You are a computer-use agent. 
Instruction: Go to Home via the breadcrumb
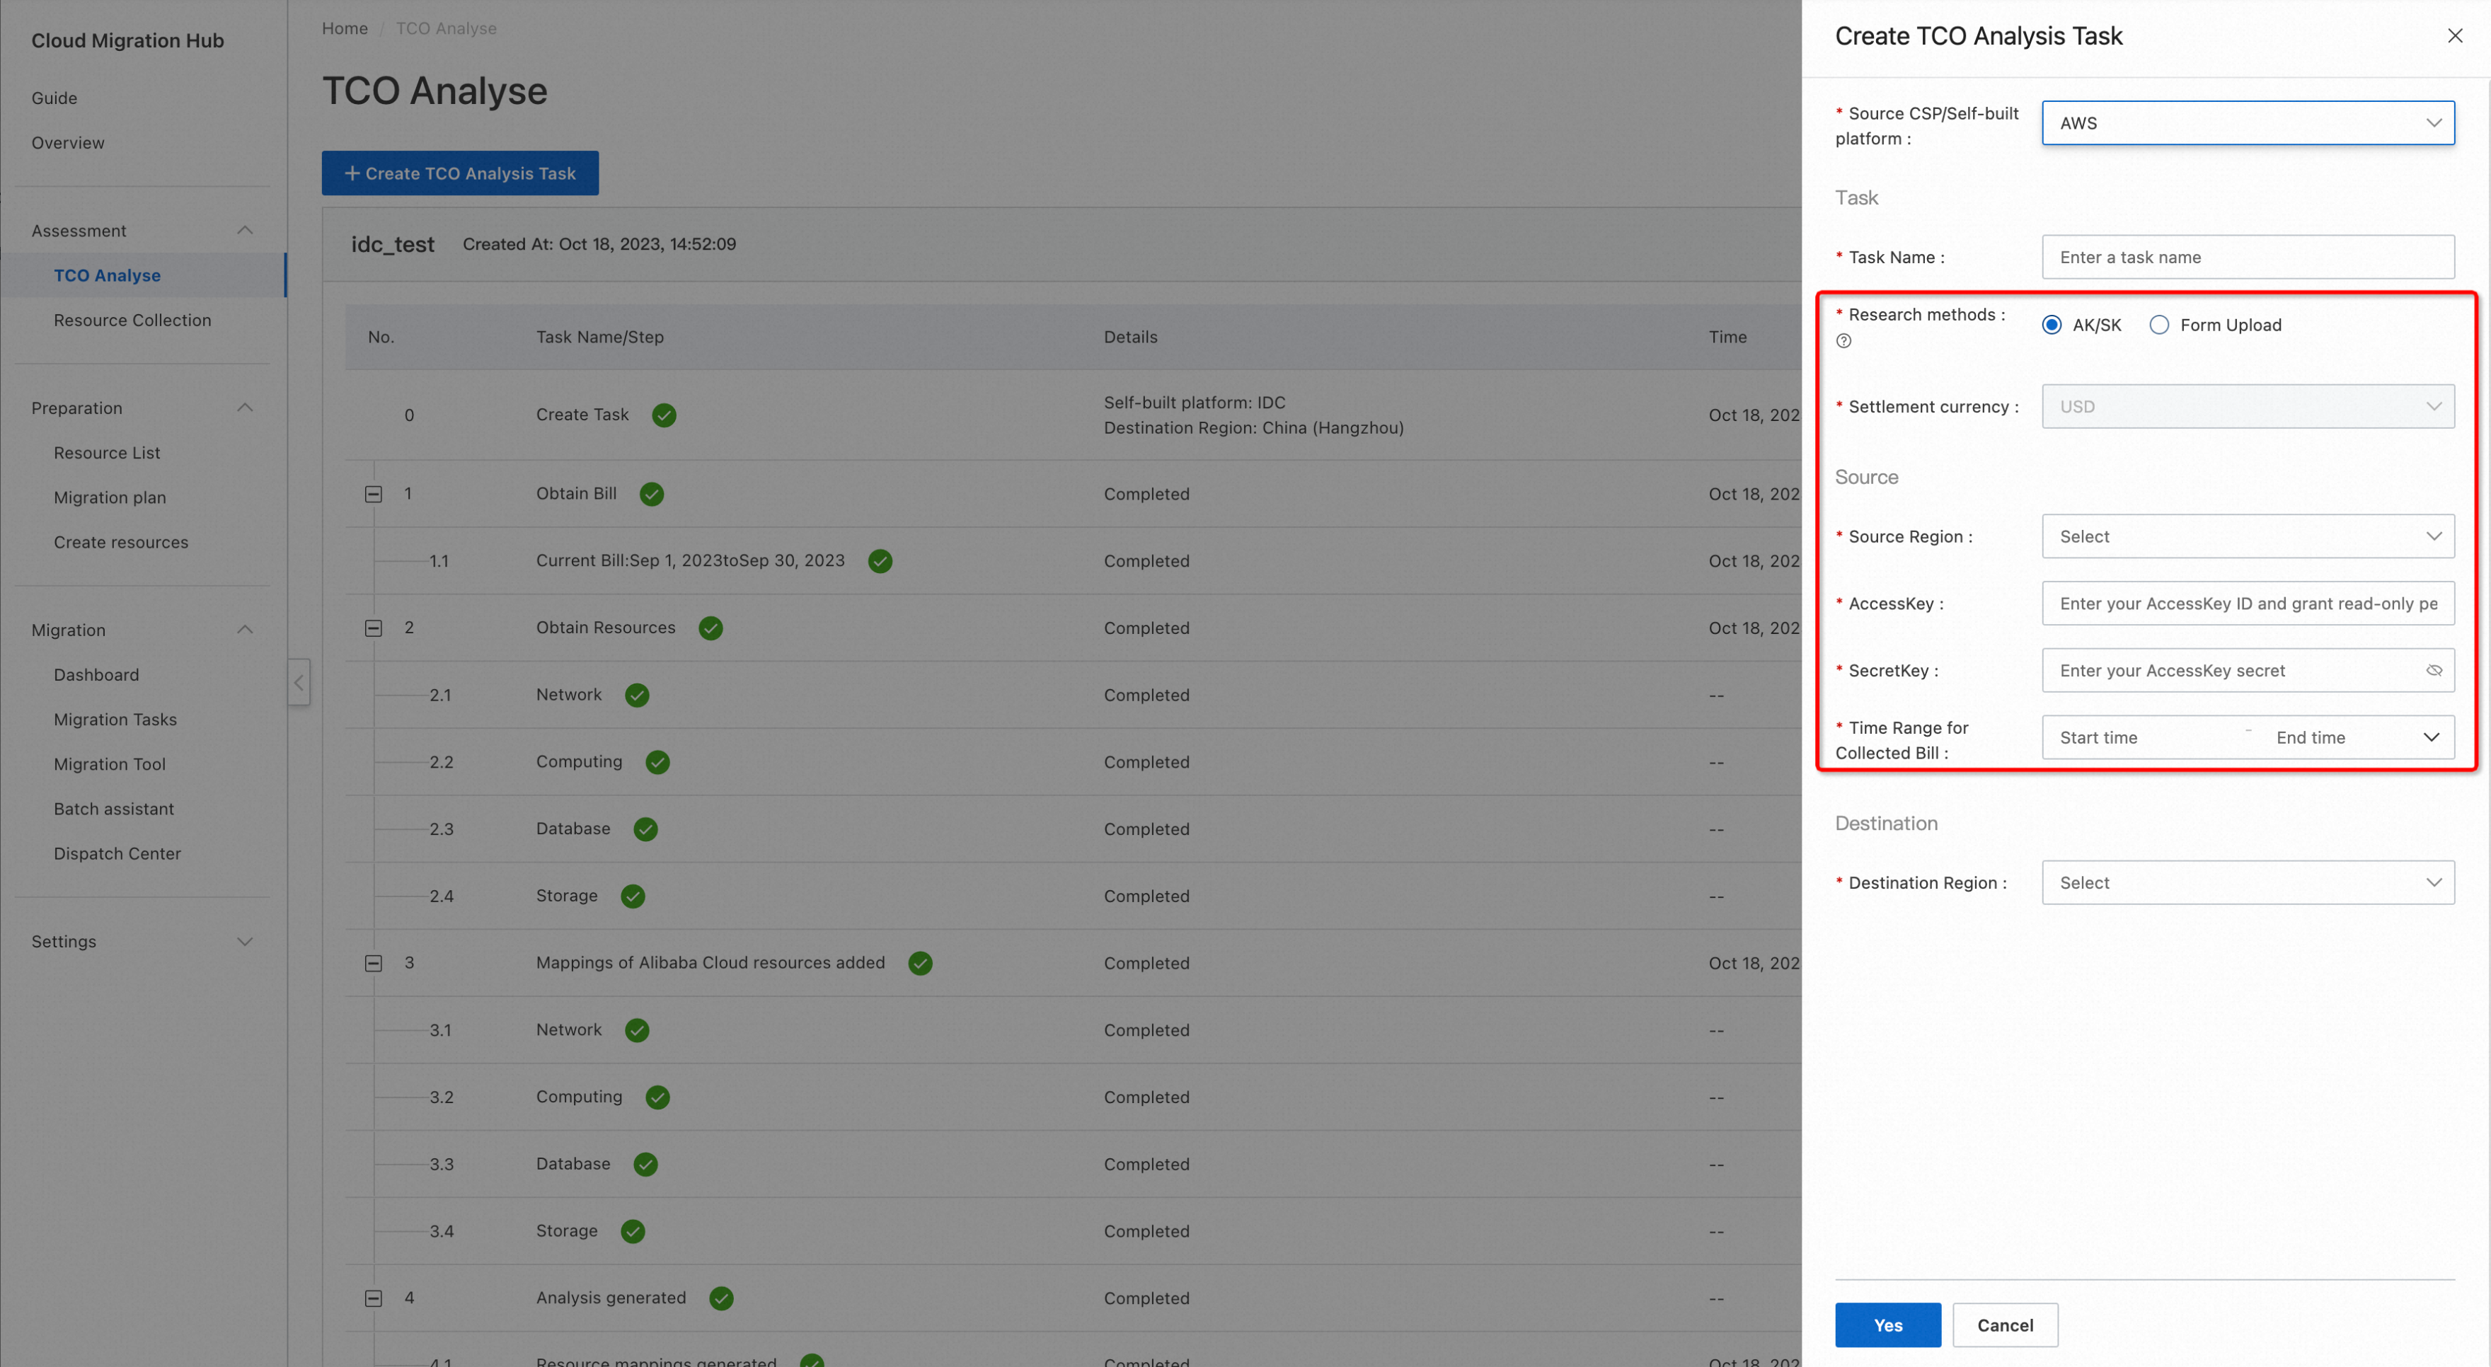point(344,28)
